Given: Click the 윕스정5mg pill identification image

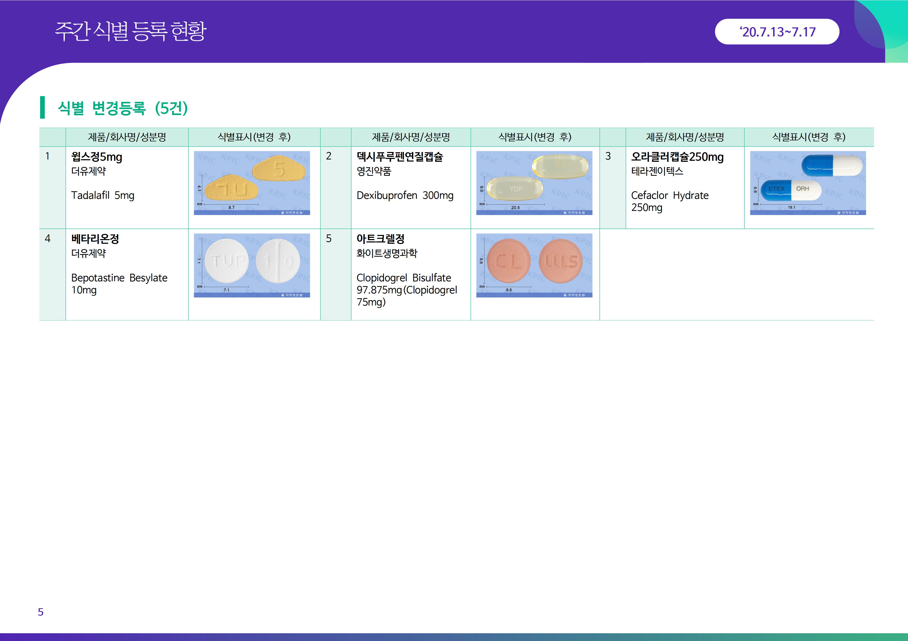Looking at the screenshot, I should click(x=252, y=183).
